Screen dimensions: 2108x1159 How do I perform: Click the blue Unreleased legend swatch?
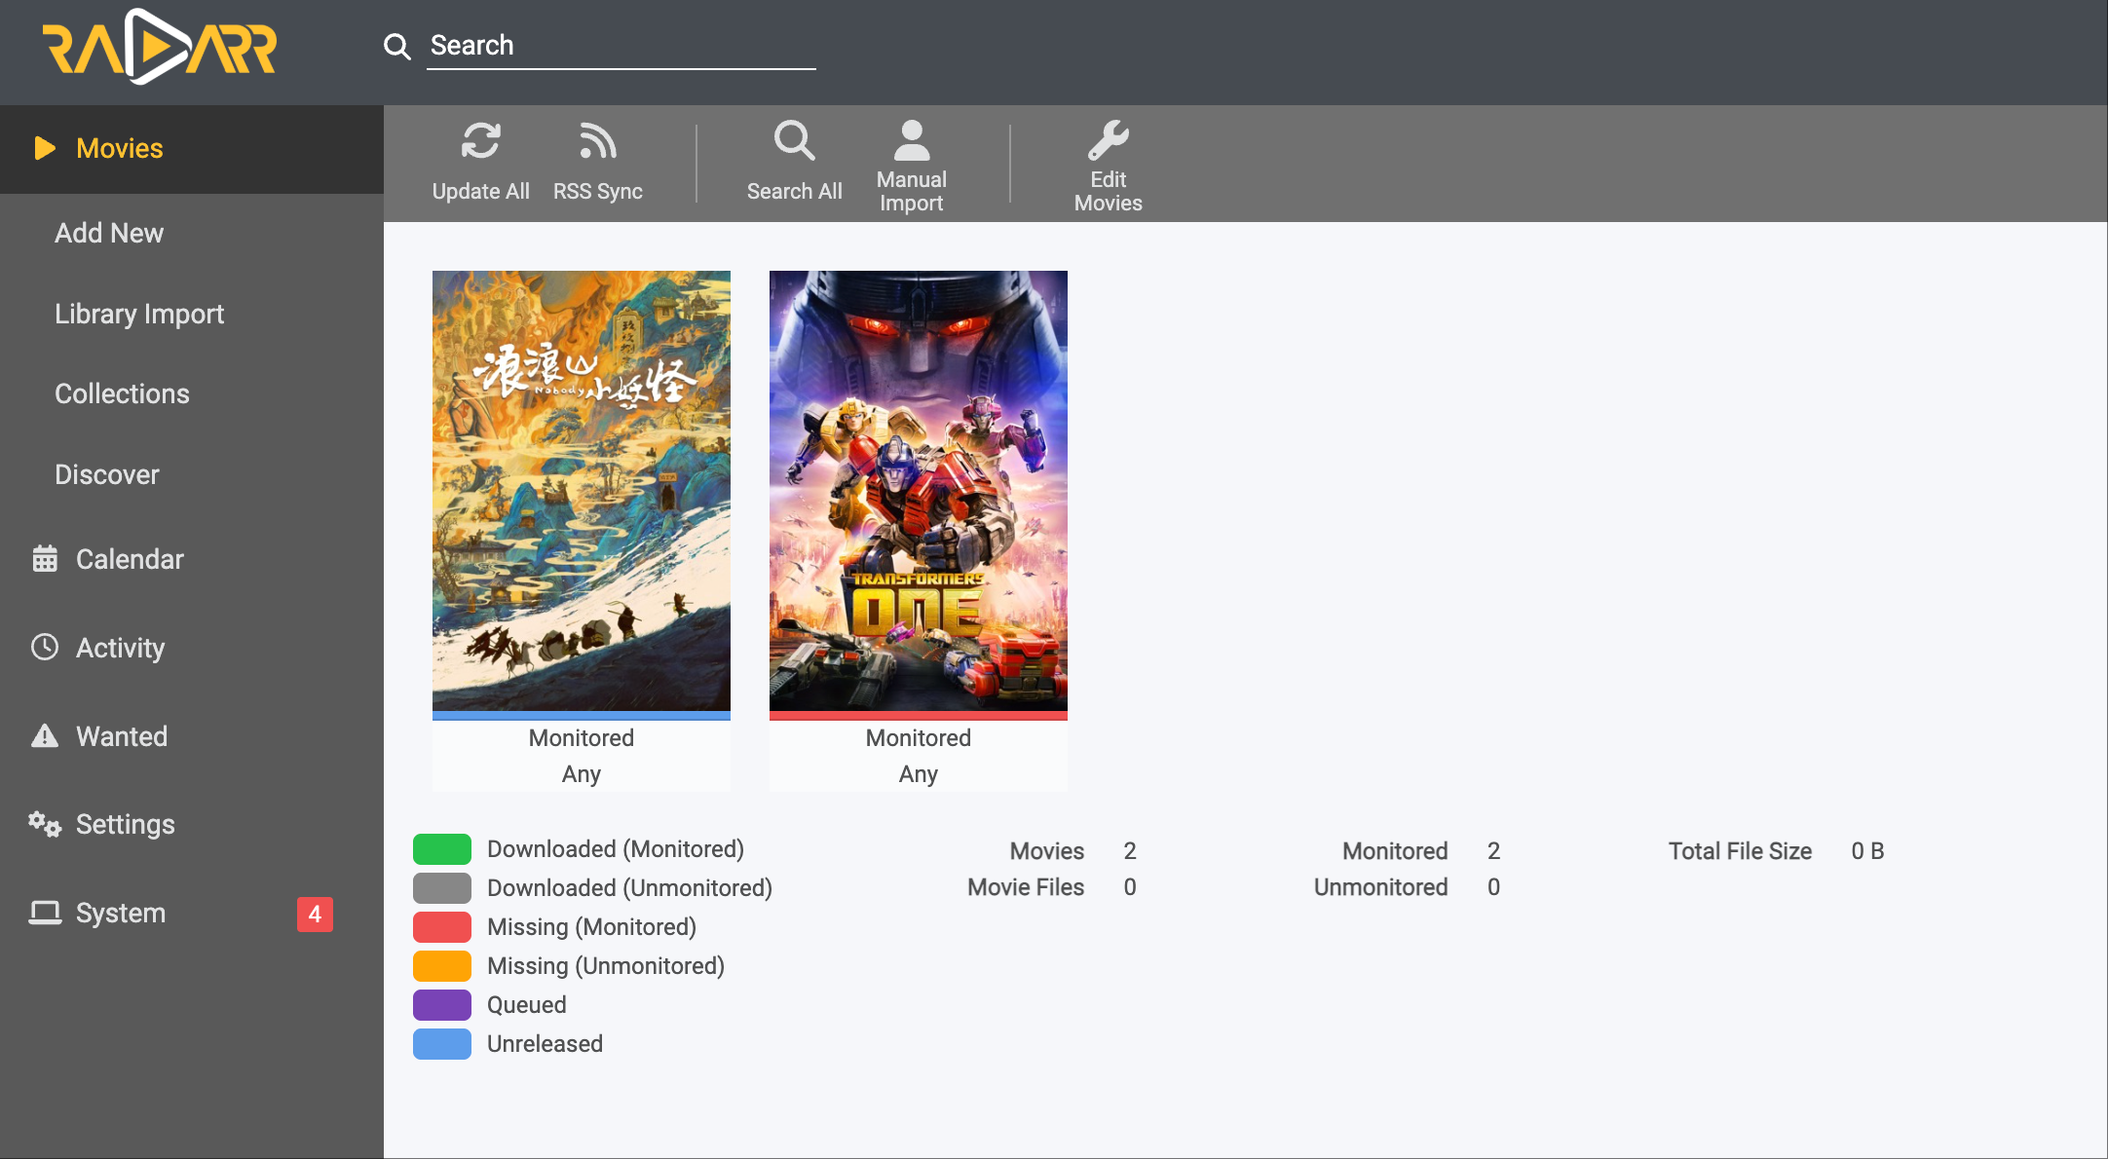[442, 1044]
